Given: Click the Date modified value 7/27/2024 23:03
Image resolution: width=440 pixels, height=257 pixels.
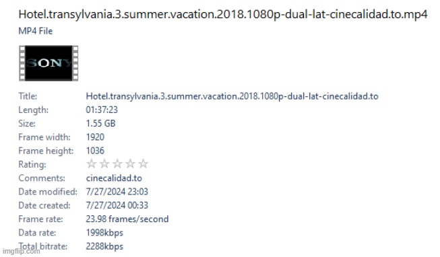Looking at the screenshot, I should point(117,192).
